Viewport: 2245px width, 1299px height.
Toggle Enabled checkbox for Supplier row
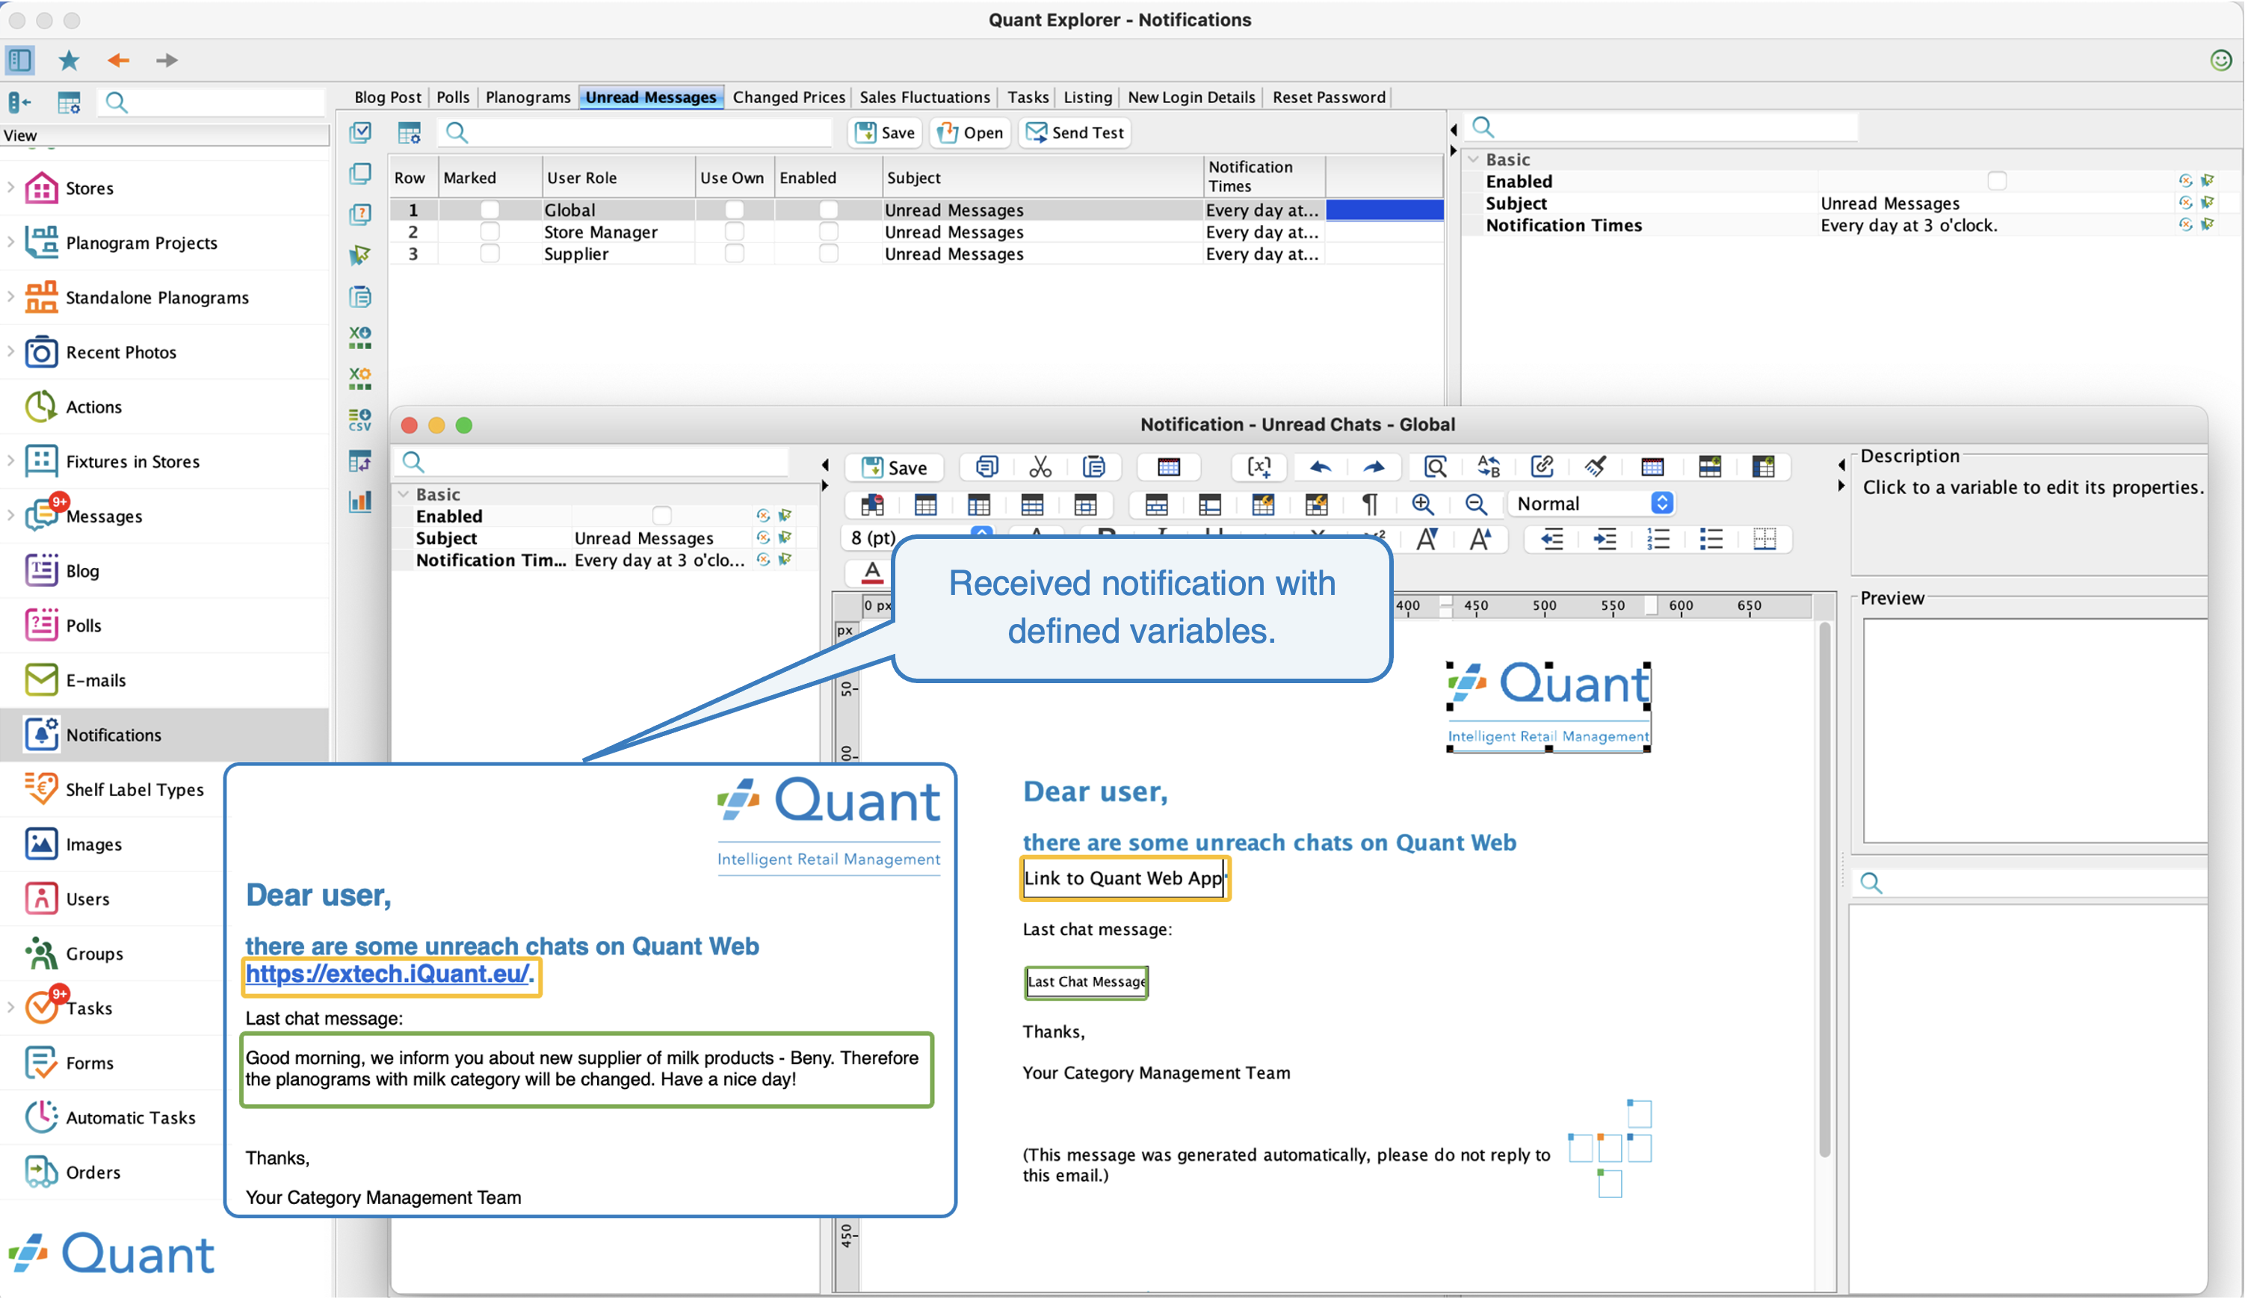pos(829,254)
